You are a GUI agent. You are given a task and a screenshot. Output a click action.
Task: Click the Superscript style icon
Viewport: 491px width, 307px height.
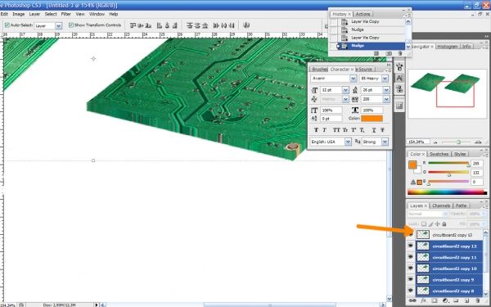click(x=354, y=130)
